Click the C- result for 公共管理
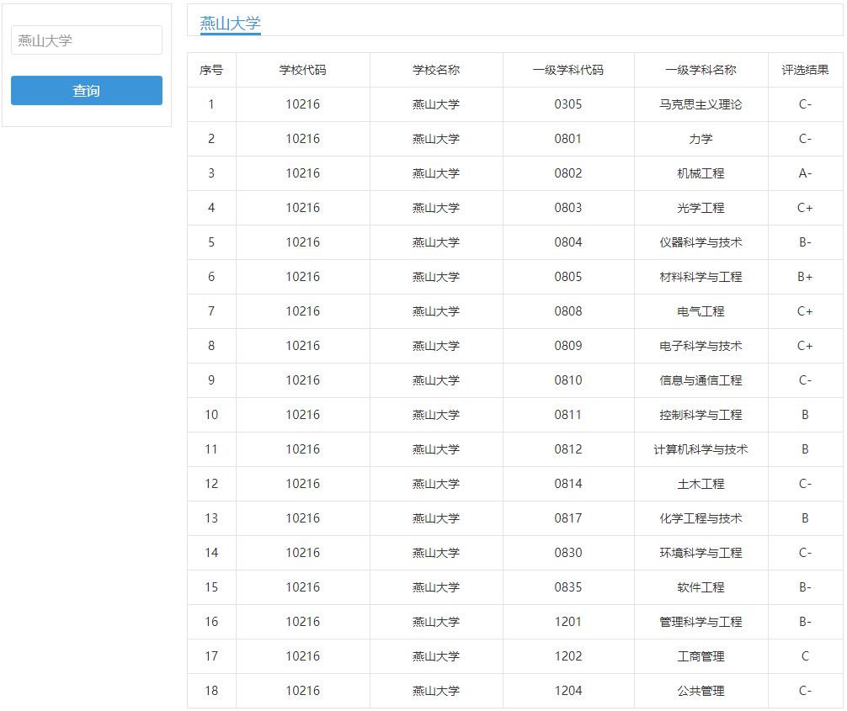Viewport: 847px width, 711px height. (x=805, y=692)
